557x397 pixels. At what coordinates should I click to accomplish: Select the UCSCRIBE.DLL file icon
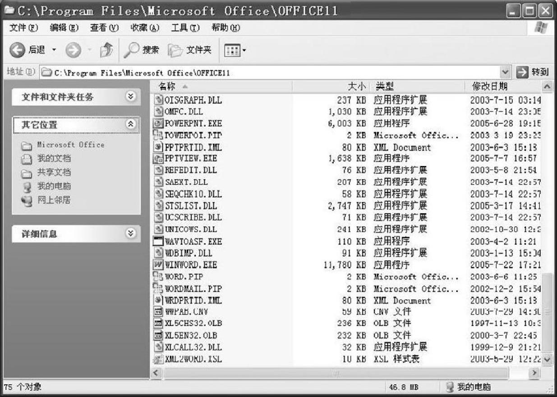click(x=158, y=217)
